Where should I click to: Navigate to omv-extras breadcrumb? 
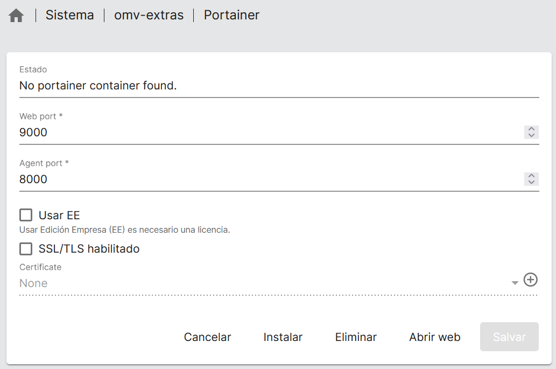[x=149, y=15]
